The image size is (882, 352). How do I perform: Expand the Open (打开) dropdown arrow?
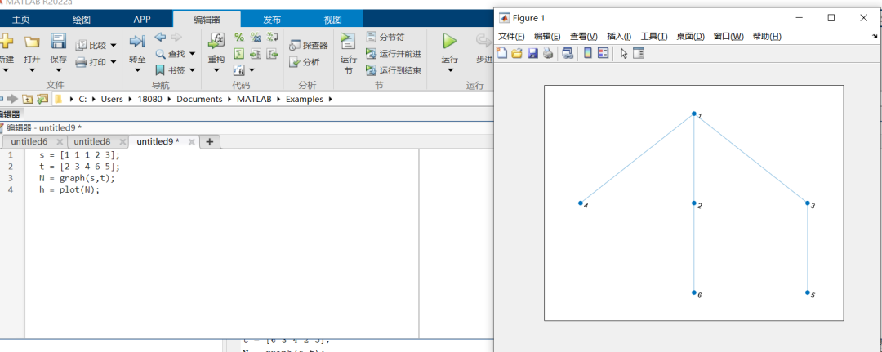tap(32, 70)
